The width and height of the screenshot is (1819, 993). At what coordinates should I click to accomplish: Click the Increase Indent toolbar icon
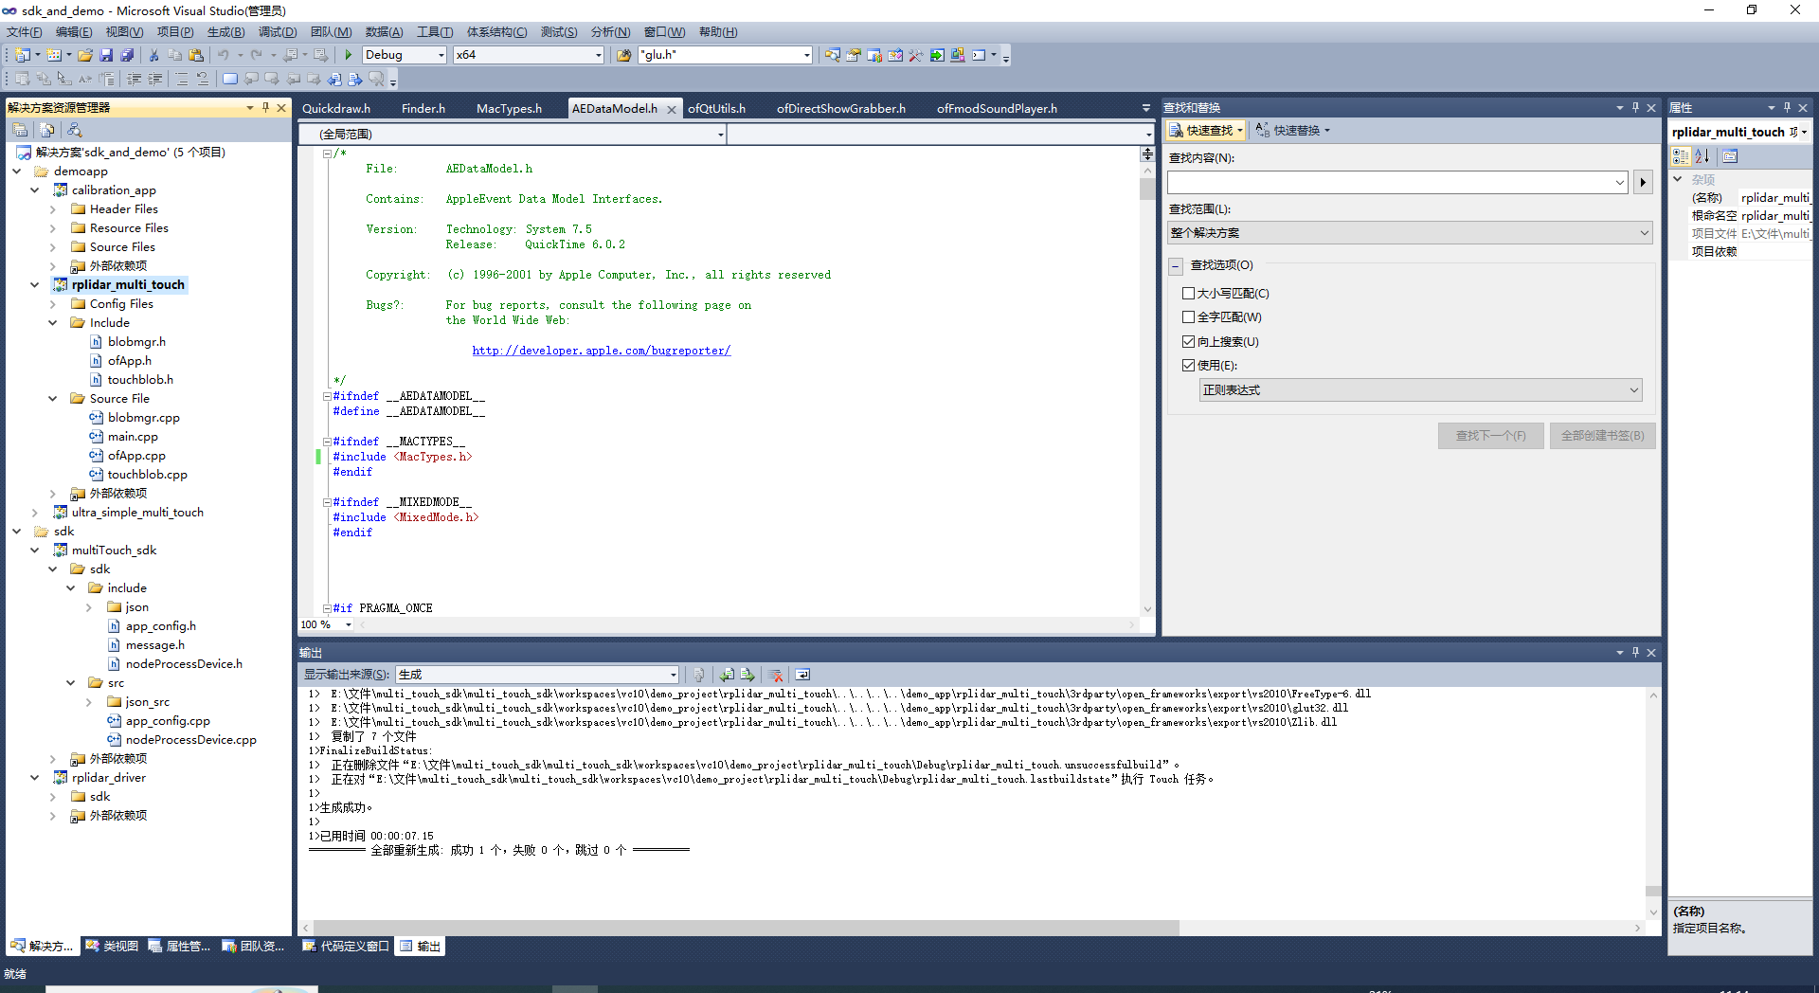(x=155, y=79)
